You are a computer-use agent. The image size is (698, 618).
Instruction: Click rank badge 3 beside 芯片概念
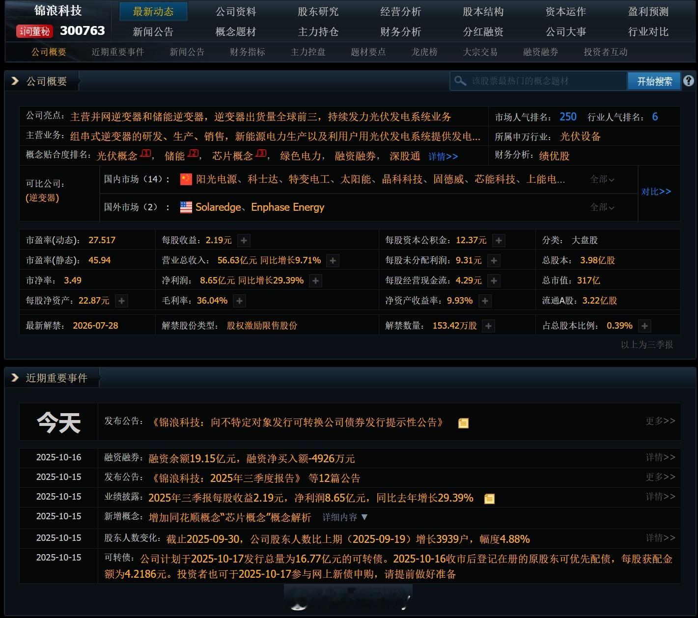pyautogui.click(x=261, y=153)
